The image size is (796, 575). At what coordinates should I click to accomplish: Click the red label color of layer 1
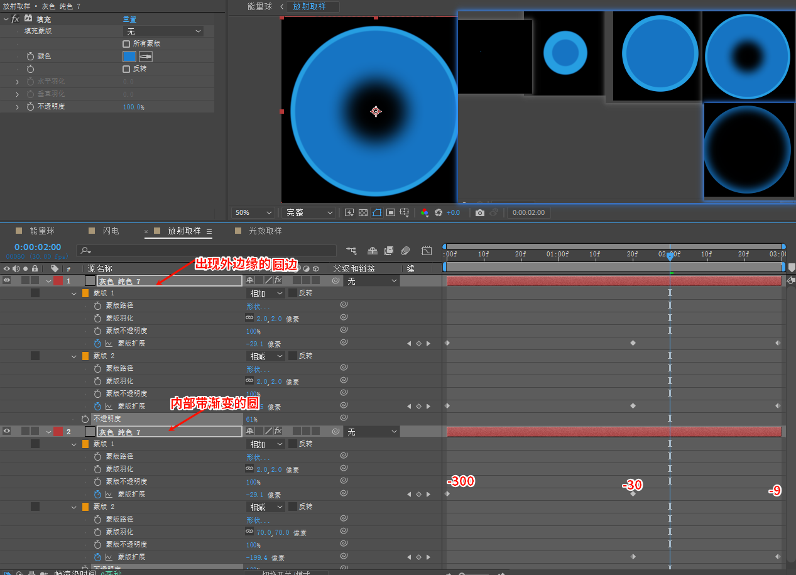point(58,281)
